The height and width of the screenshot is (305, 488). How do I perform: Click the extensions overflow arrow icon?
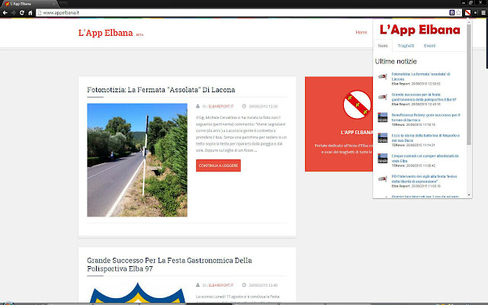click(x=476, y=13)
